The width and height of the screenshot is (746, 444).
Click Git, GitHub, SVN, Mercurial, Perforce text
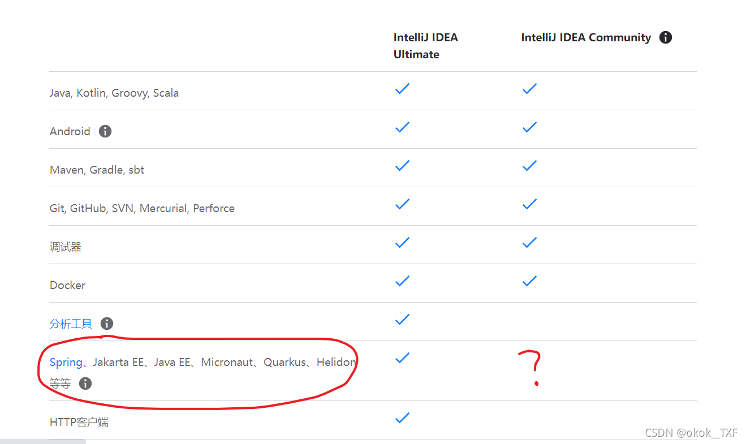[x=142, y=208]
